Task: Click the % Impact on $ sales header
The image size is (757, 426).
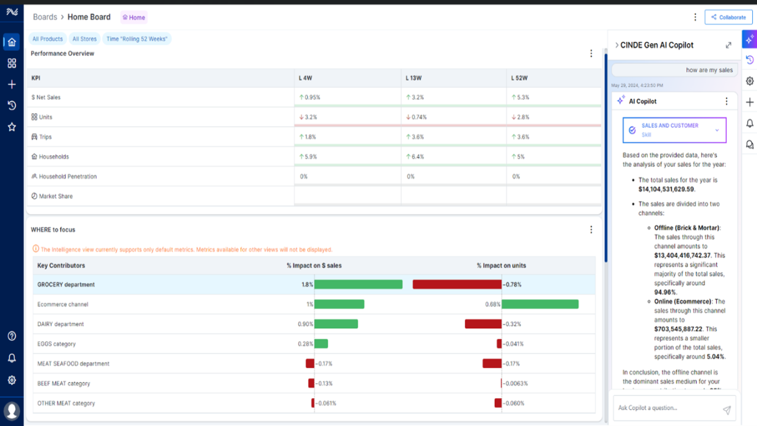Action: coord(315,266)
